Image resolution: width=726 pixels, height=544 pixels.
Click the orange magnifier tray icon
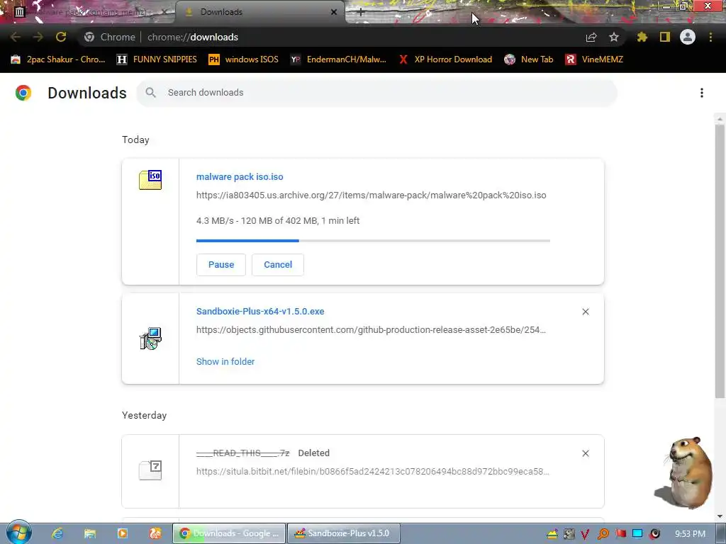[603, 534]
